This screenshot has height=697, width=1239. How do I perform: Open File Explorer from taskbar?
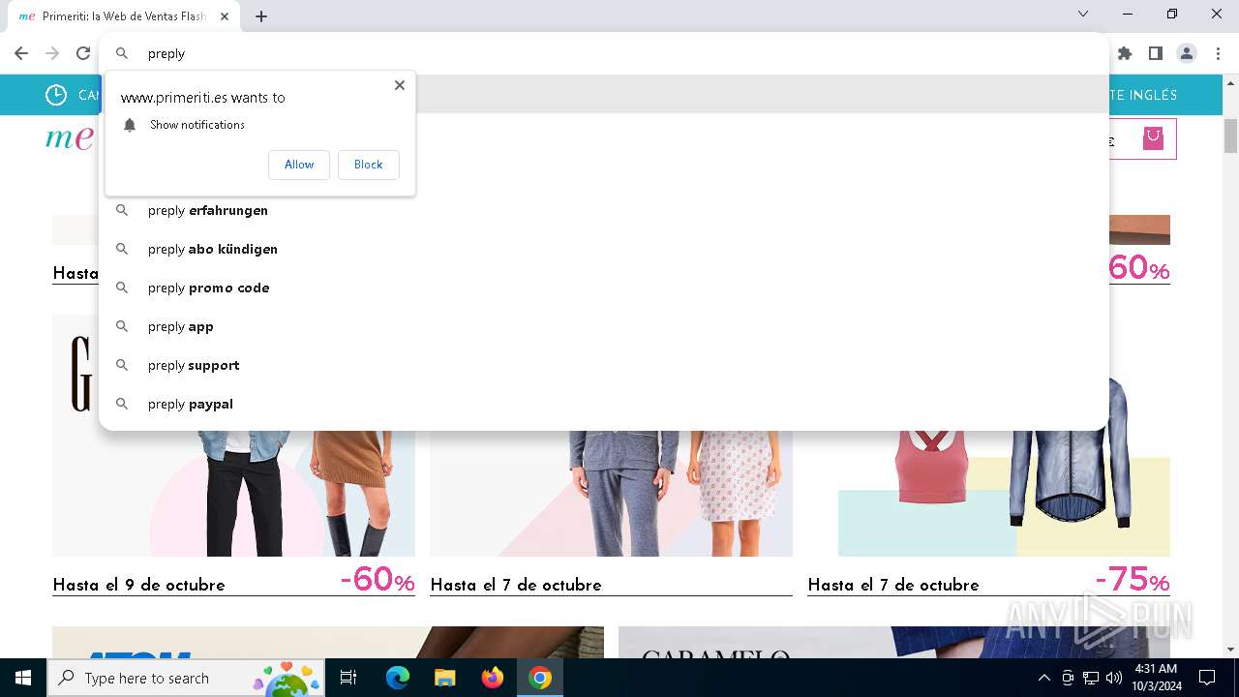tap(444, 678)
